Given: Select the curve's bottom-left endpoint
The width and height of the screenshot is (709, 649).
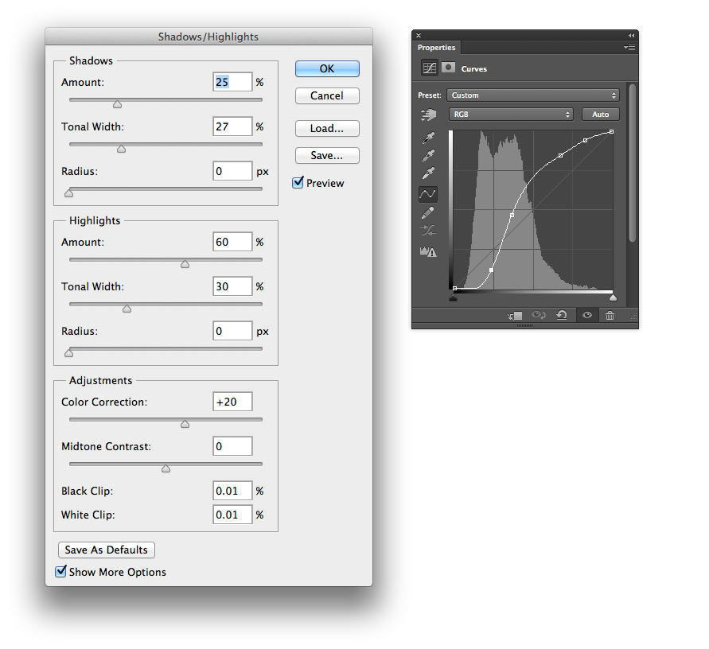Looking at the screenshot, I should point(455,288).
